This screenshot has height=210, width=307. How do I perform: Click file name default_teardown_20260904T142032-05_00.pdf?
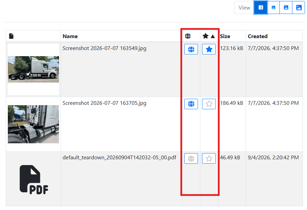[x=120, y=158]
